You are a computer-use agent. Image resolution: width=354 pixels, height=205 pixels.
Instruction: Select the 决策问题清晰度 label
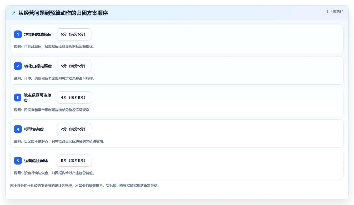click(38, 34)
